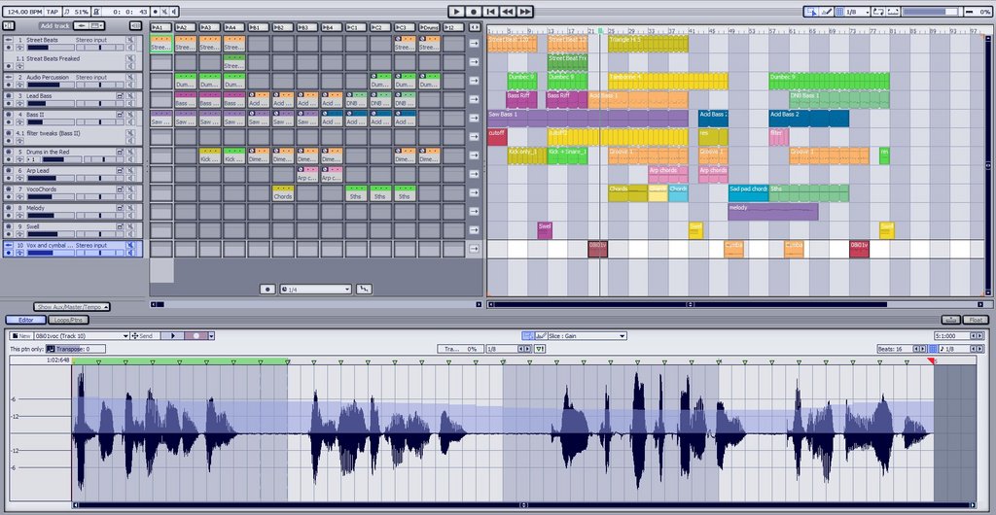Open the 1/8 snap dropdown in top toolbar

point(858,12)
